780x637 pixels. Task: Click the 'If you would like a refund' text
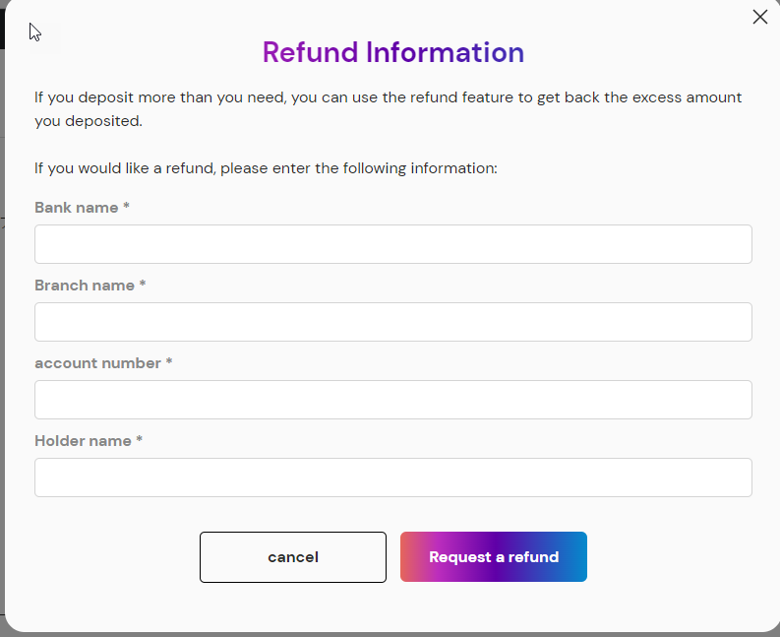click(266, 168)
